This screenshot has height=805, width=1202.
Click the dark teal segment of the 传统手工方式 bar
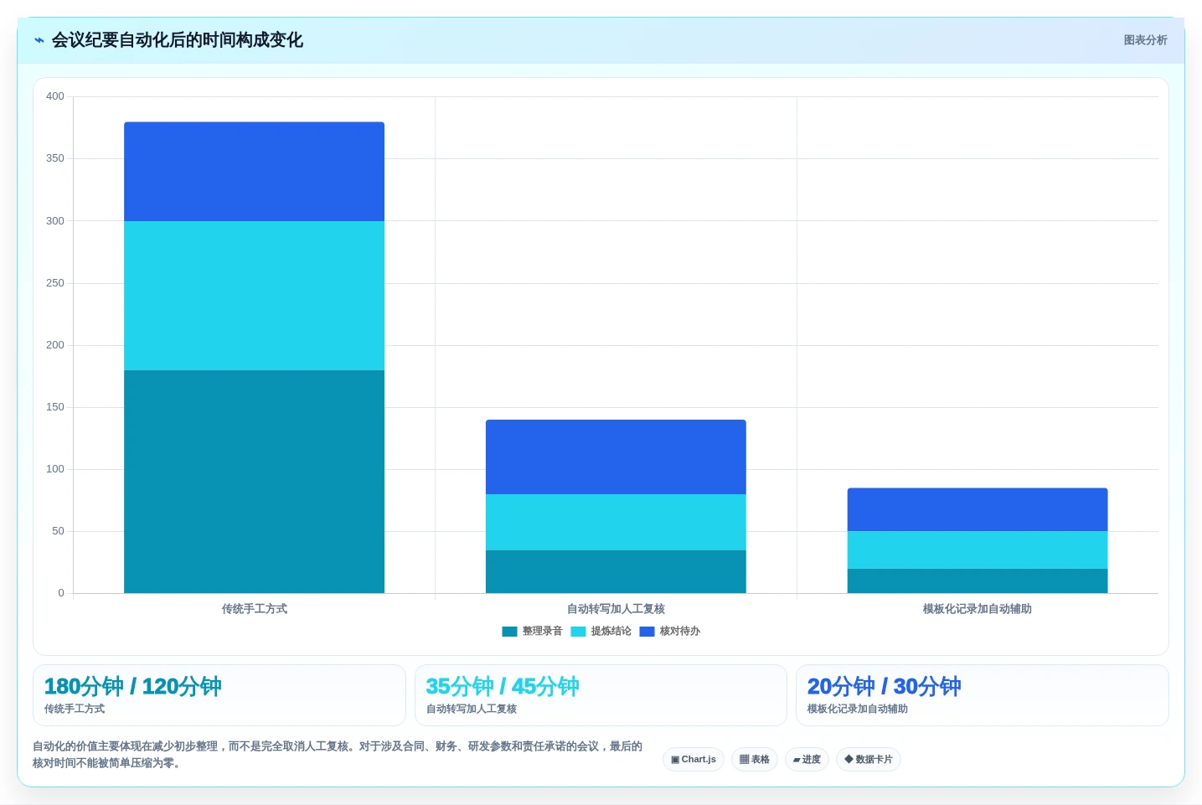254,482
